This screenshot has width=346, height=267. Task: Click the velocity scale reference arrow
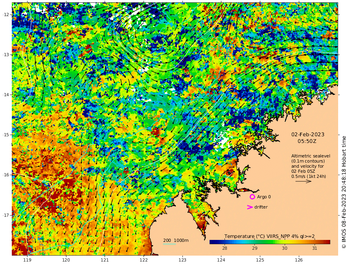coord(304,181)
